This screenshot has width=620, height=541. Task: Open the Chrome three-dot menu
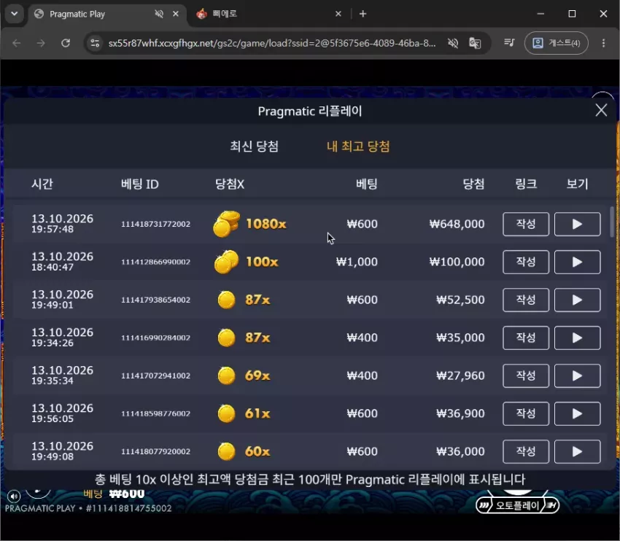(603, 43)
